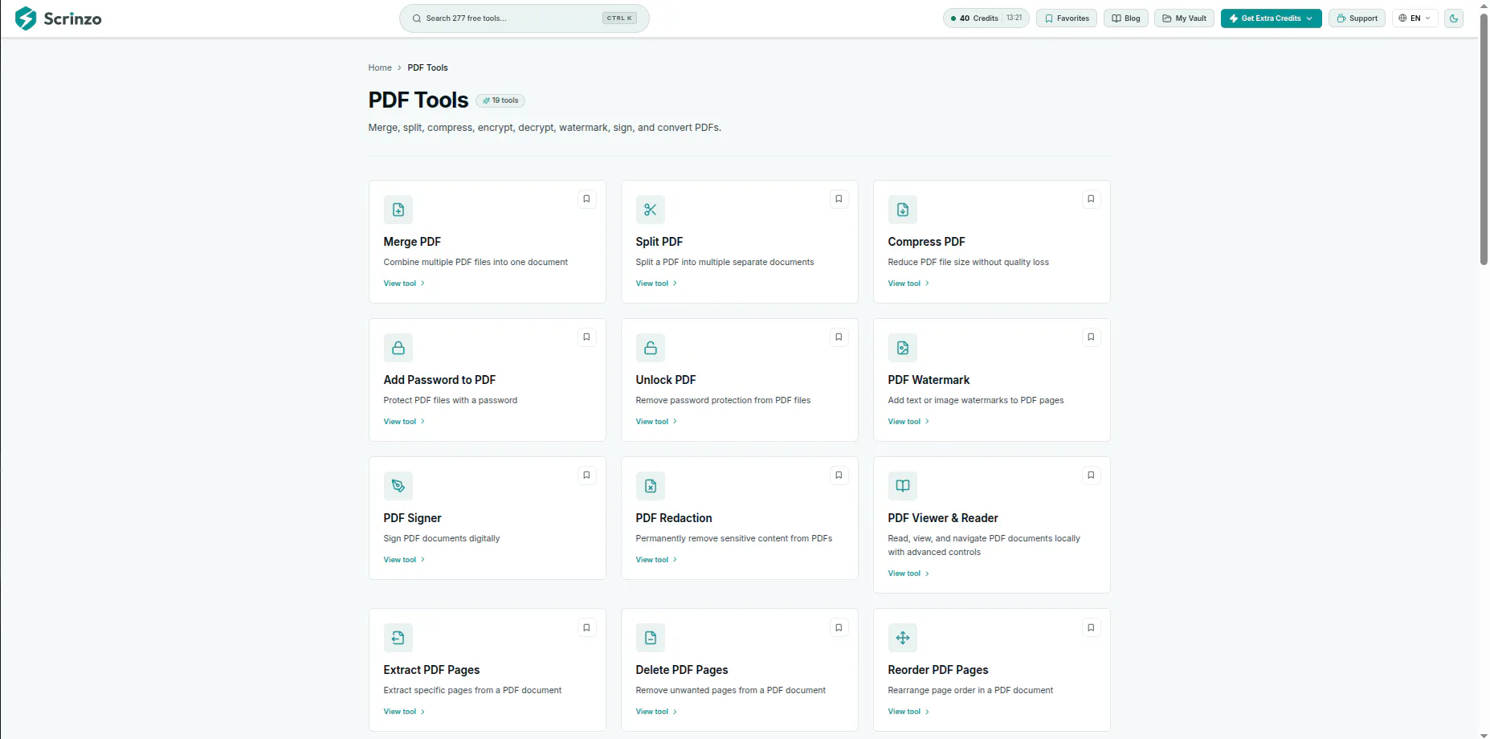Click the Extract PDF Pages title
The width and height of the screenshot is (1490, 739).
[431, 670]
